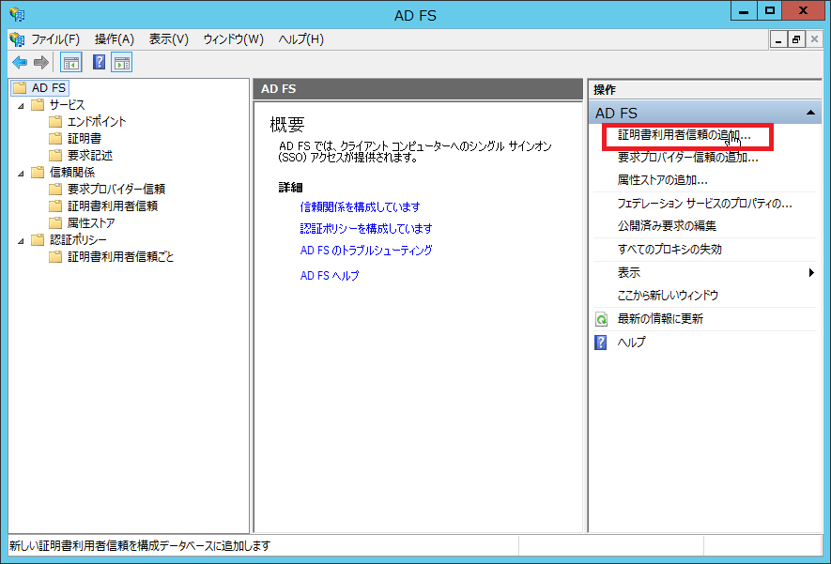Select 証明書 label under サービス

click(85, 138)
